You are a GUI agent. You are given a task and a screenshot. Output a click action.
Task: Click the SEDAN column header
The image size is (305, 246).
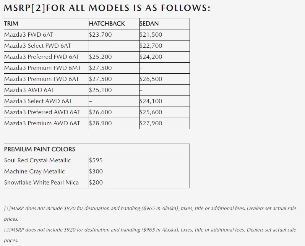[x=149, y=24]
